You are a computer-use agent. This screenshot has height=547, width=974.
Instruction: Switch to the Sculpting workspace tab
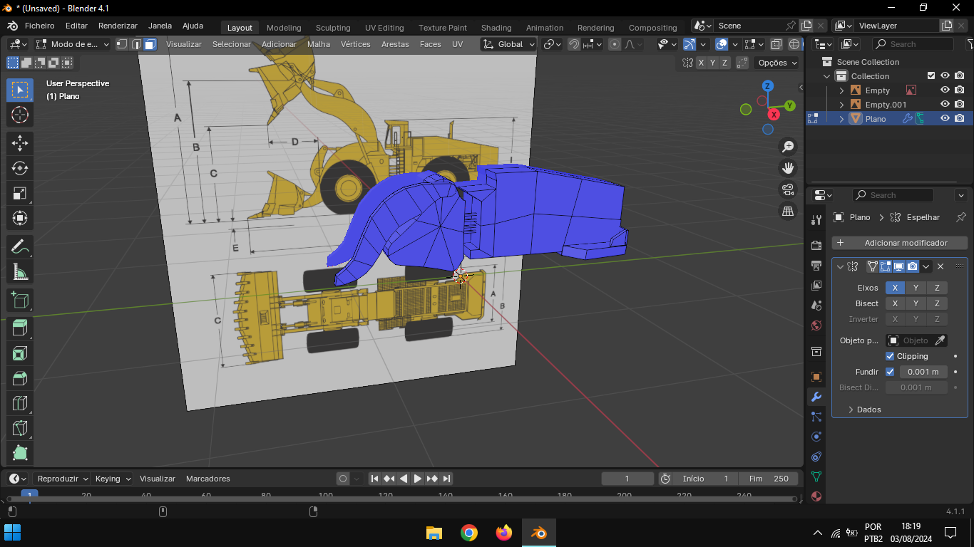point(333,28)
